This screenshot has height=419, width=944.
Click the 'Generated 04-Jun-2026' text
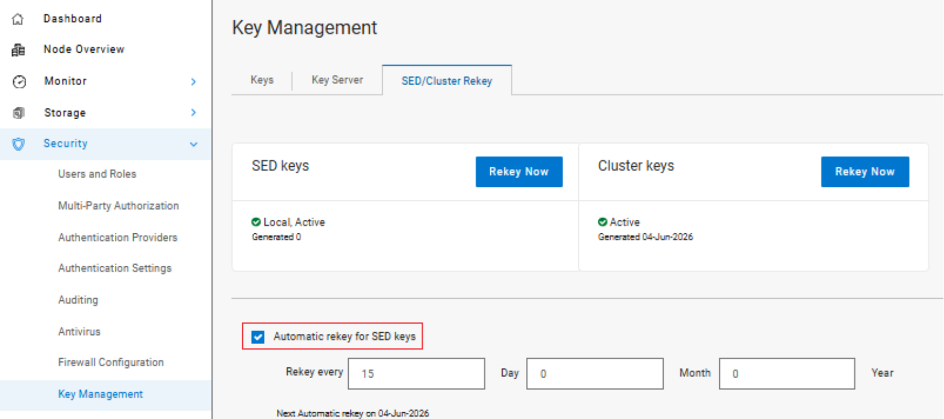tap(645, 237)
